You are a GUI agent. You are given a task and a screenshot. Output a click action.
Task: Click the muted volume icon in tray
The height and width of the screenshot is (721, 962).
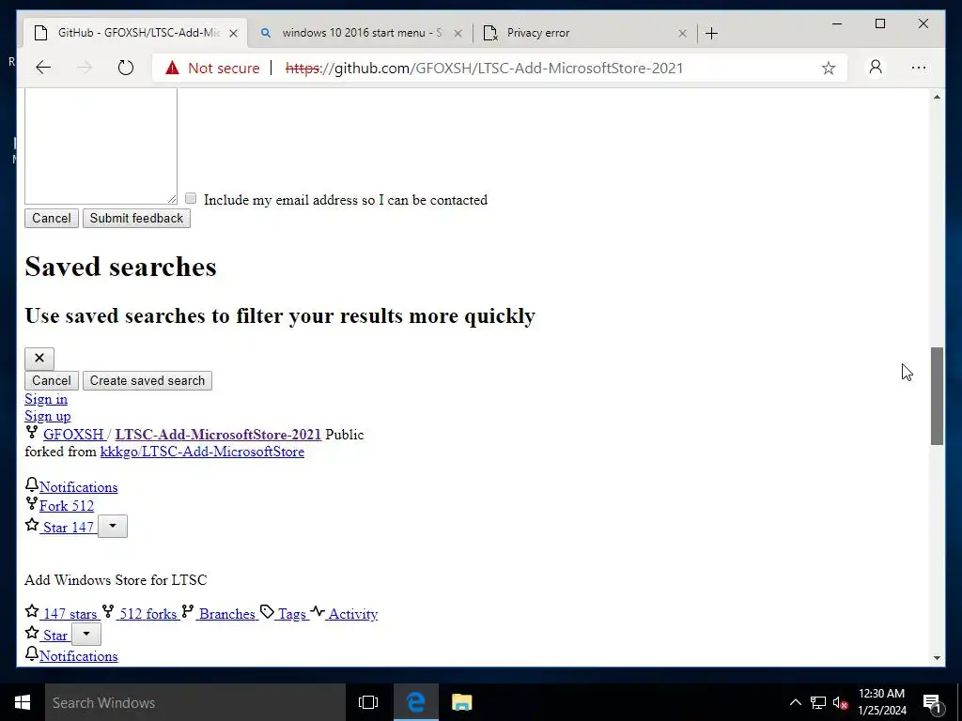pos(841,702)
